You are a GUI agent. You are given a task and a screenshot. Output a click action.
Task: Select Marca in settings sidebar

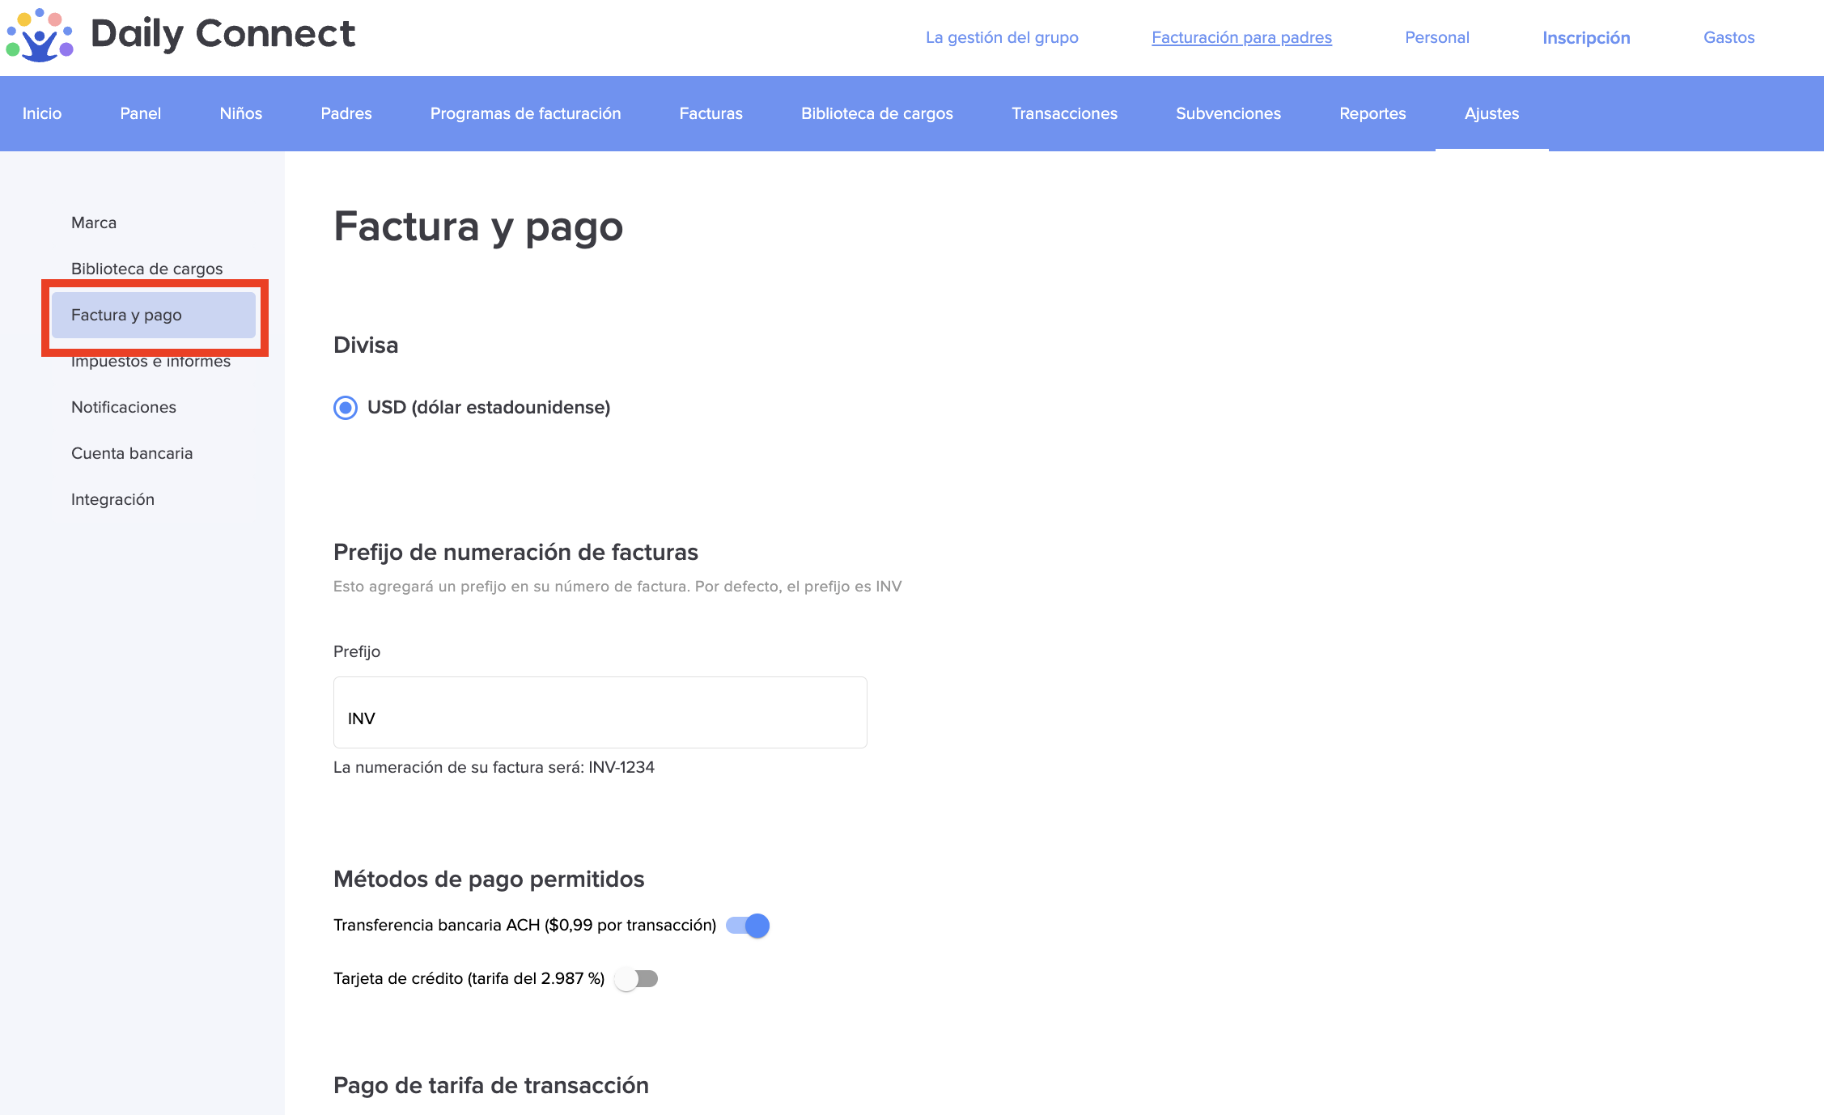click(x=94, y=223)
